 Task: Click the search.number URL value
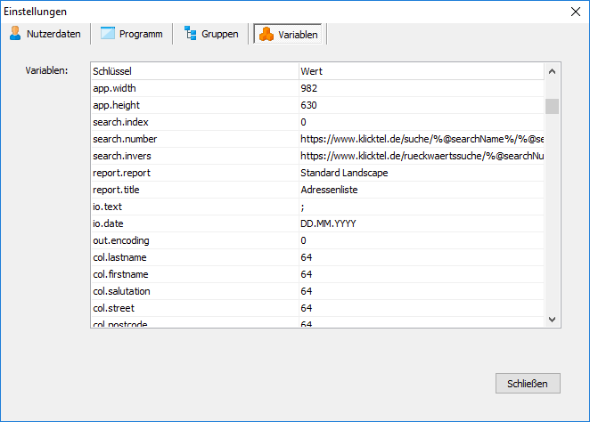coord(422,139)
